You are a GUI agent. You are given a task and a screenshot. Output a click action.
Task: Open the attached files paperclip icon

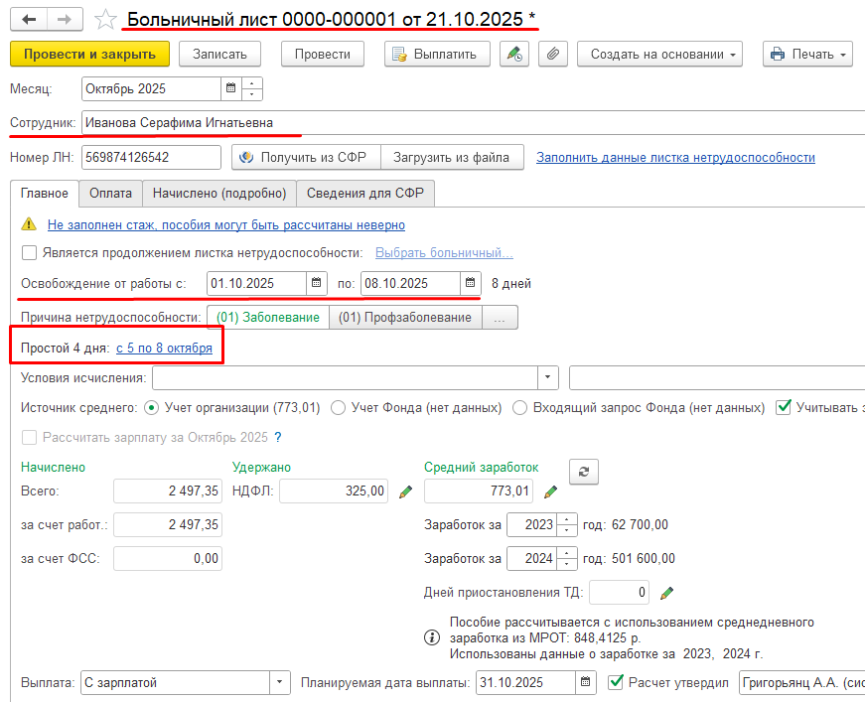[553, 54]
